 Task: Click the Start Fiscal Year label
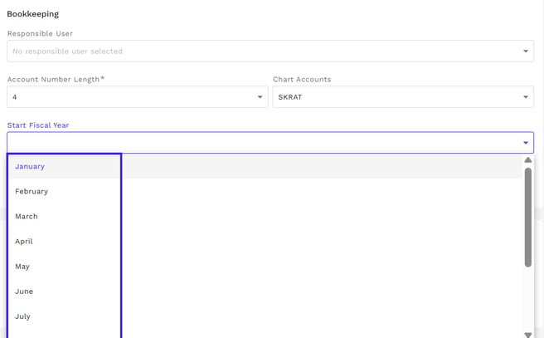38,125
